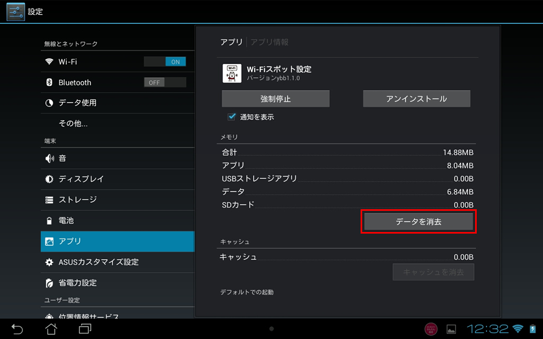
Task: Tap the Recent apps button
Action: coord(85,328)
